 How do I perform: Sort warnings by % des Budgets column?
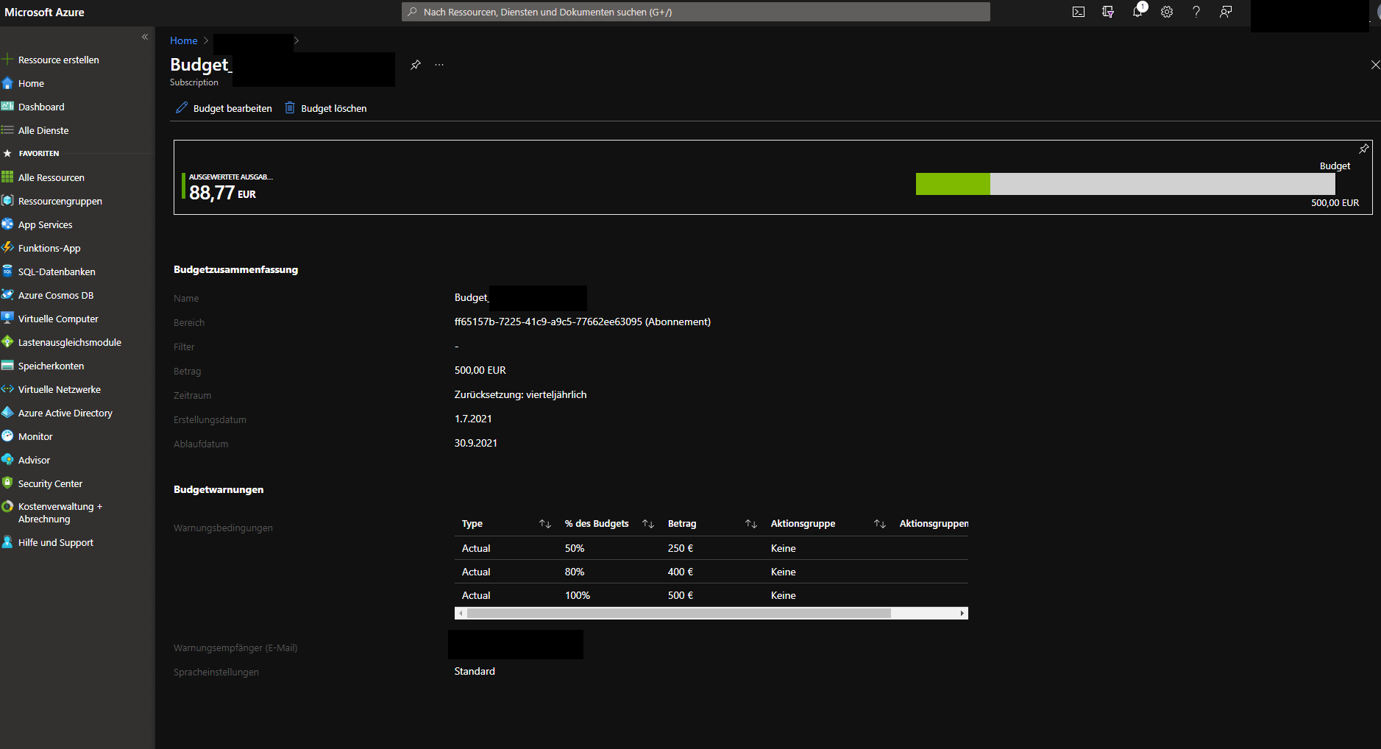[x=647, y=524]
